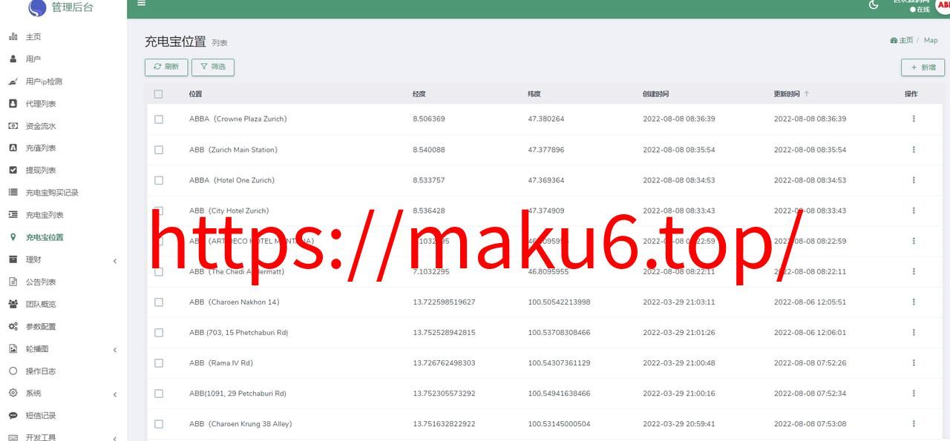
Task: Click the 创建时间 column header
Action: (x=656, y=94)
